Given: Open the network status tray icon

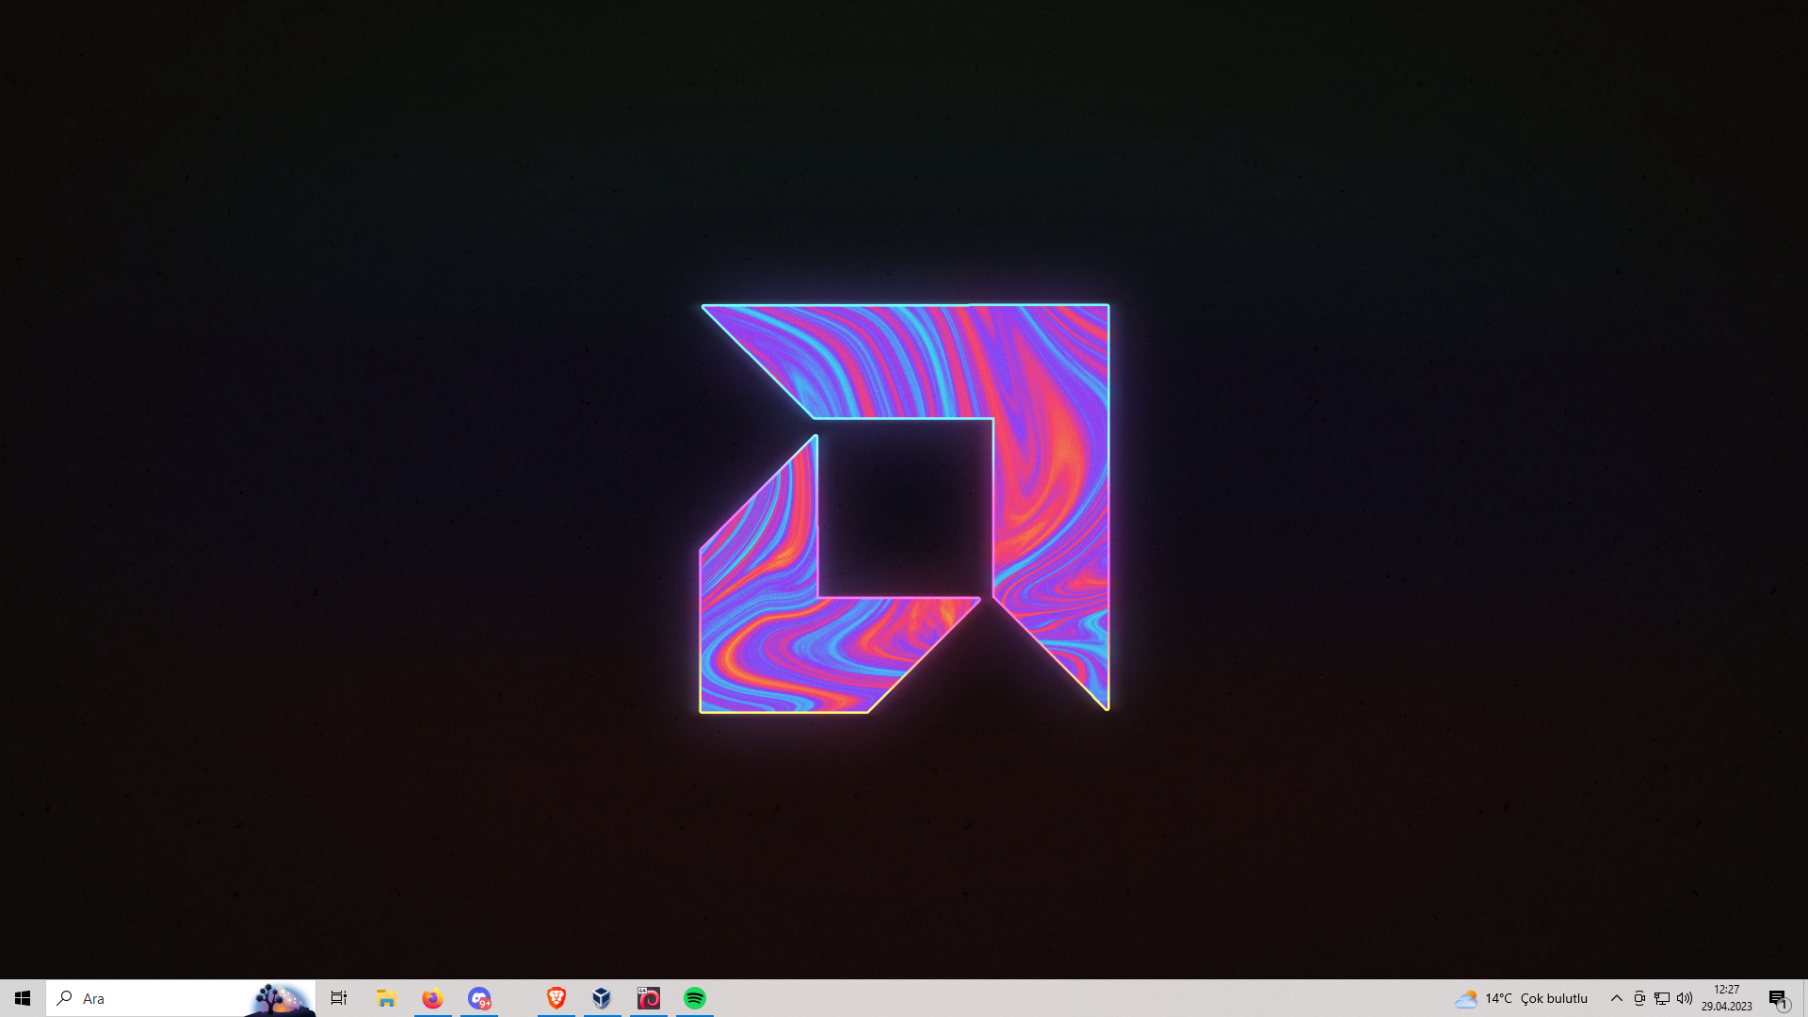Looking at the screenshot, I should click(x=1662, y=998).
